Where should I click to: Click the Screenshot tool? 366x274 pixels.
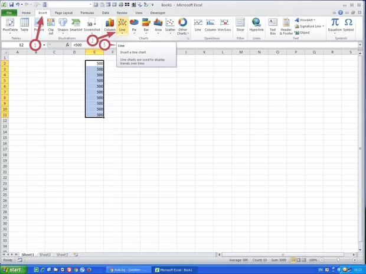click(x=92, y=25)
